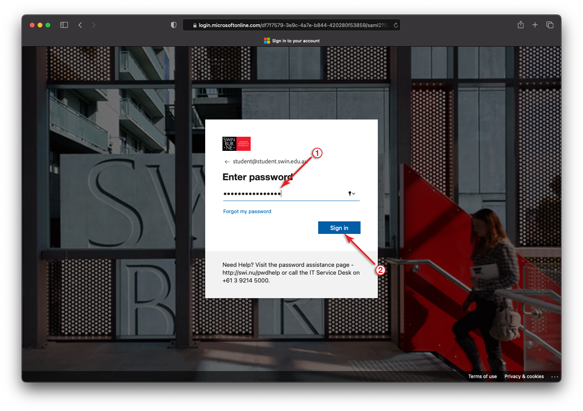
Task: Go back to the previous page
Action: coord(80,25)
